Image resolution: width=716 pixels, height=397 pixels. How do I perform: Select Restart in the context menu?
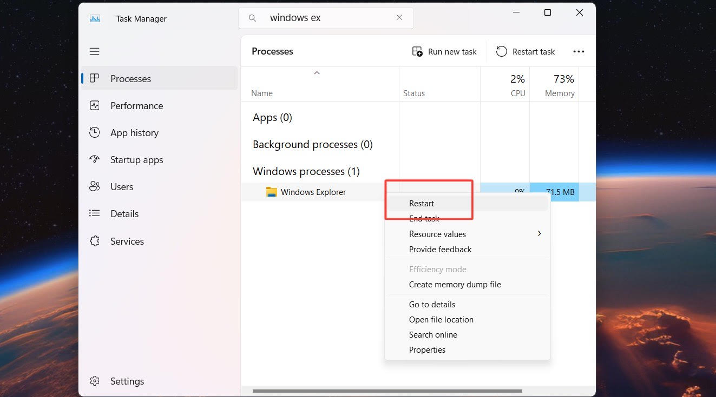[x=422, y=204]
